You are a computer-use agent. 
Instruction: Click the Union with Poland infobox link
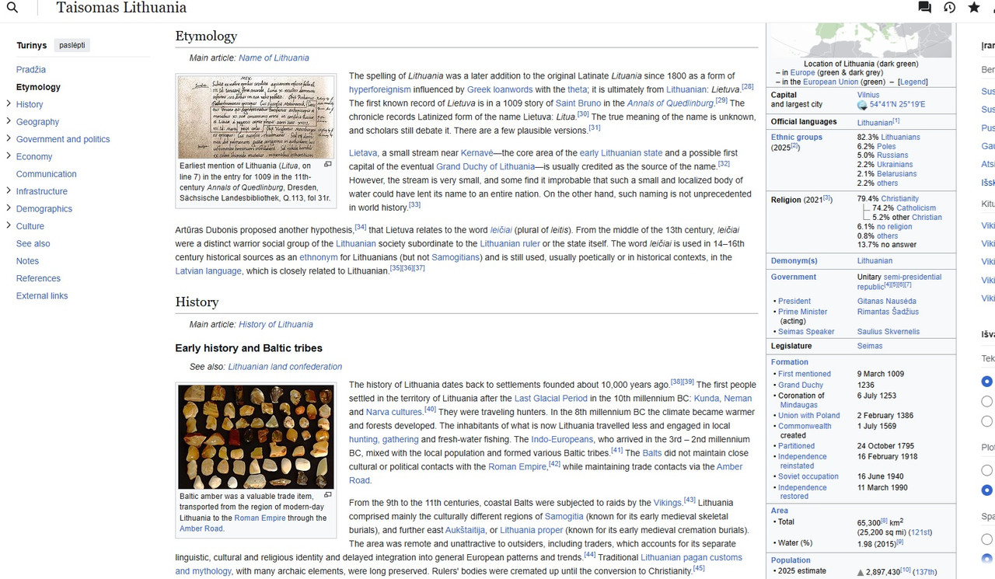[x=809, y=416]
